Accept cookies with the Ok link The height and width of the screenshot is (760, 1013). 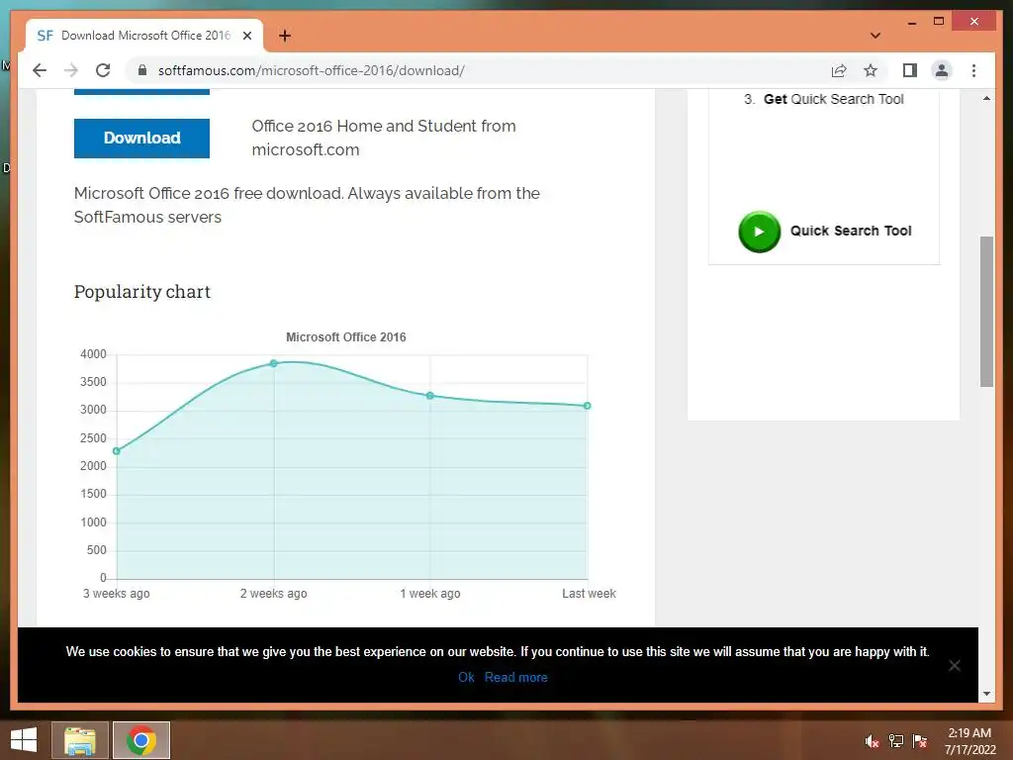click(466, 677)
